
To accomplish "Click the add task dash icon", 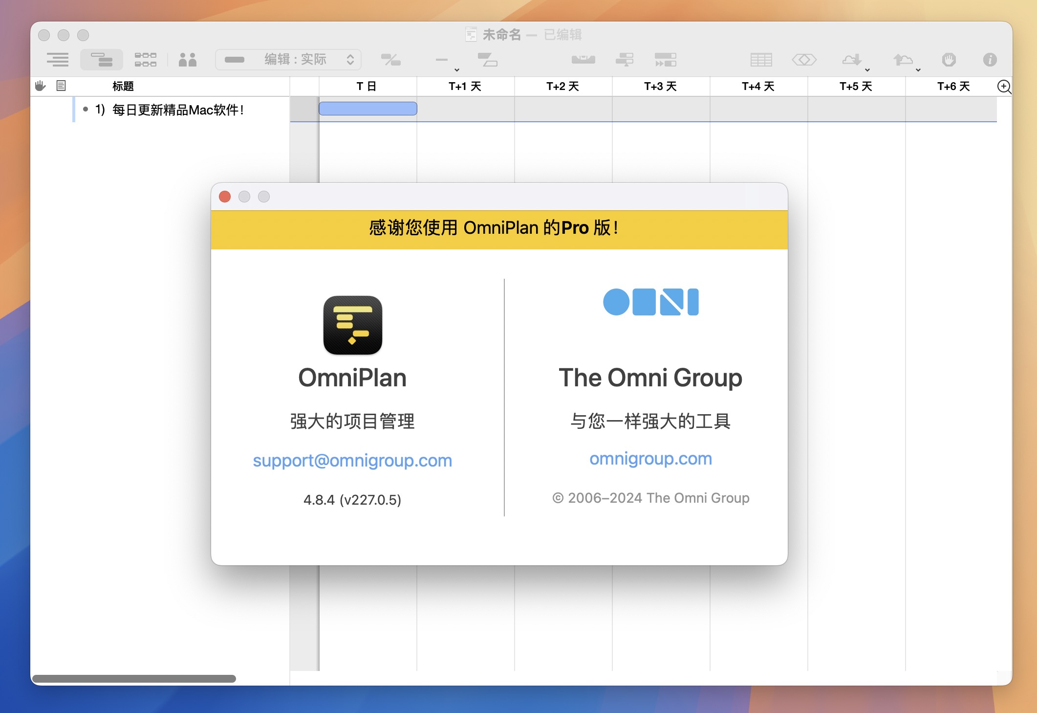I will tap(442, 60).
